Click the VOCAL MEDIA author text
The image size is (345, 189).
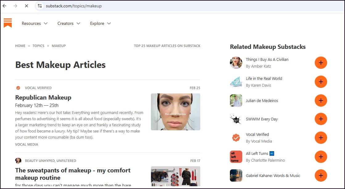27,144
